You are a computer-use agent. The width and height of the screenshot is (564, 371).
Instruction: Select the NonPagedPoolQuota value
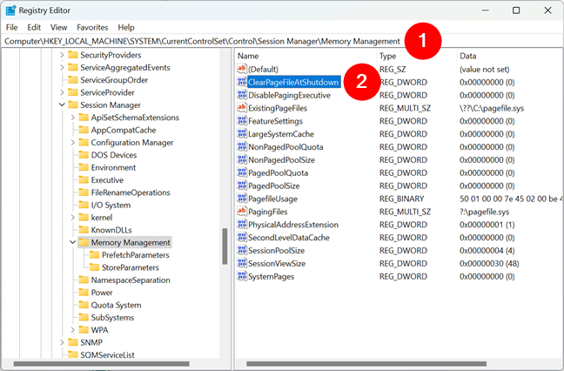(285, 147)
